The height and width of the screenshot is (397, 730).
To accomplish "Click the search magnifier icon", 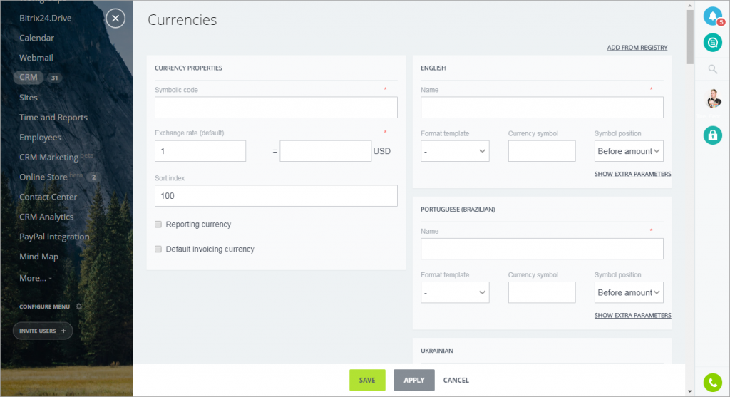I will pyautogui.click(x=712, y=69).
